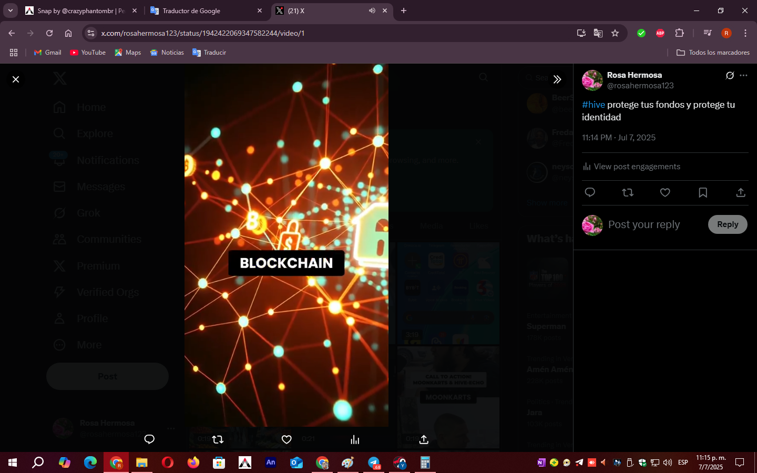
Task: Click the share icon below the video
Action: 424,439
